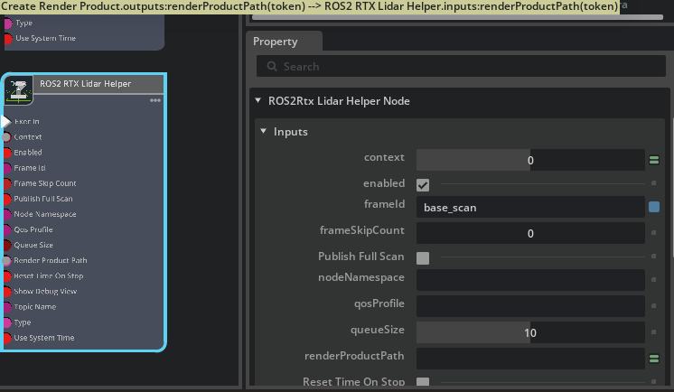
Task: Click the Queue Size input port
Action: [7, 246]
